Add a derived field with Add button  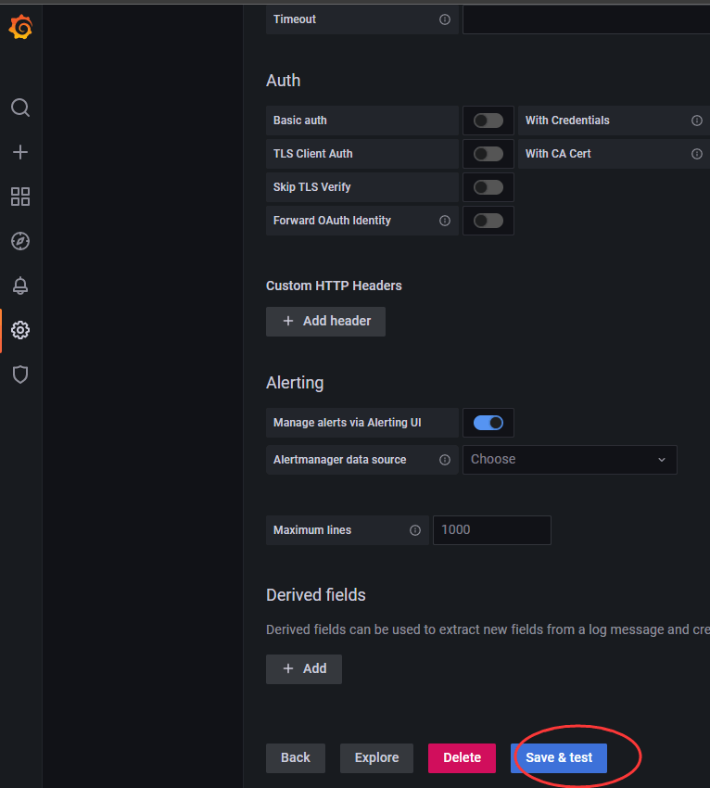(304, 668)
